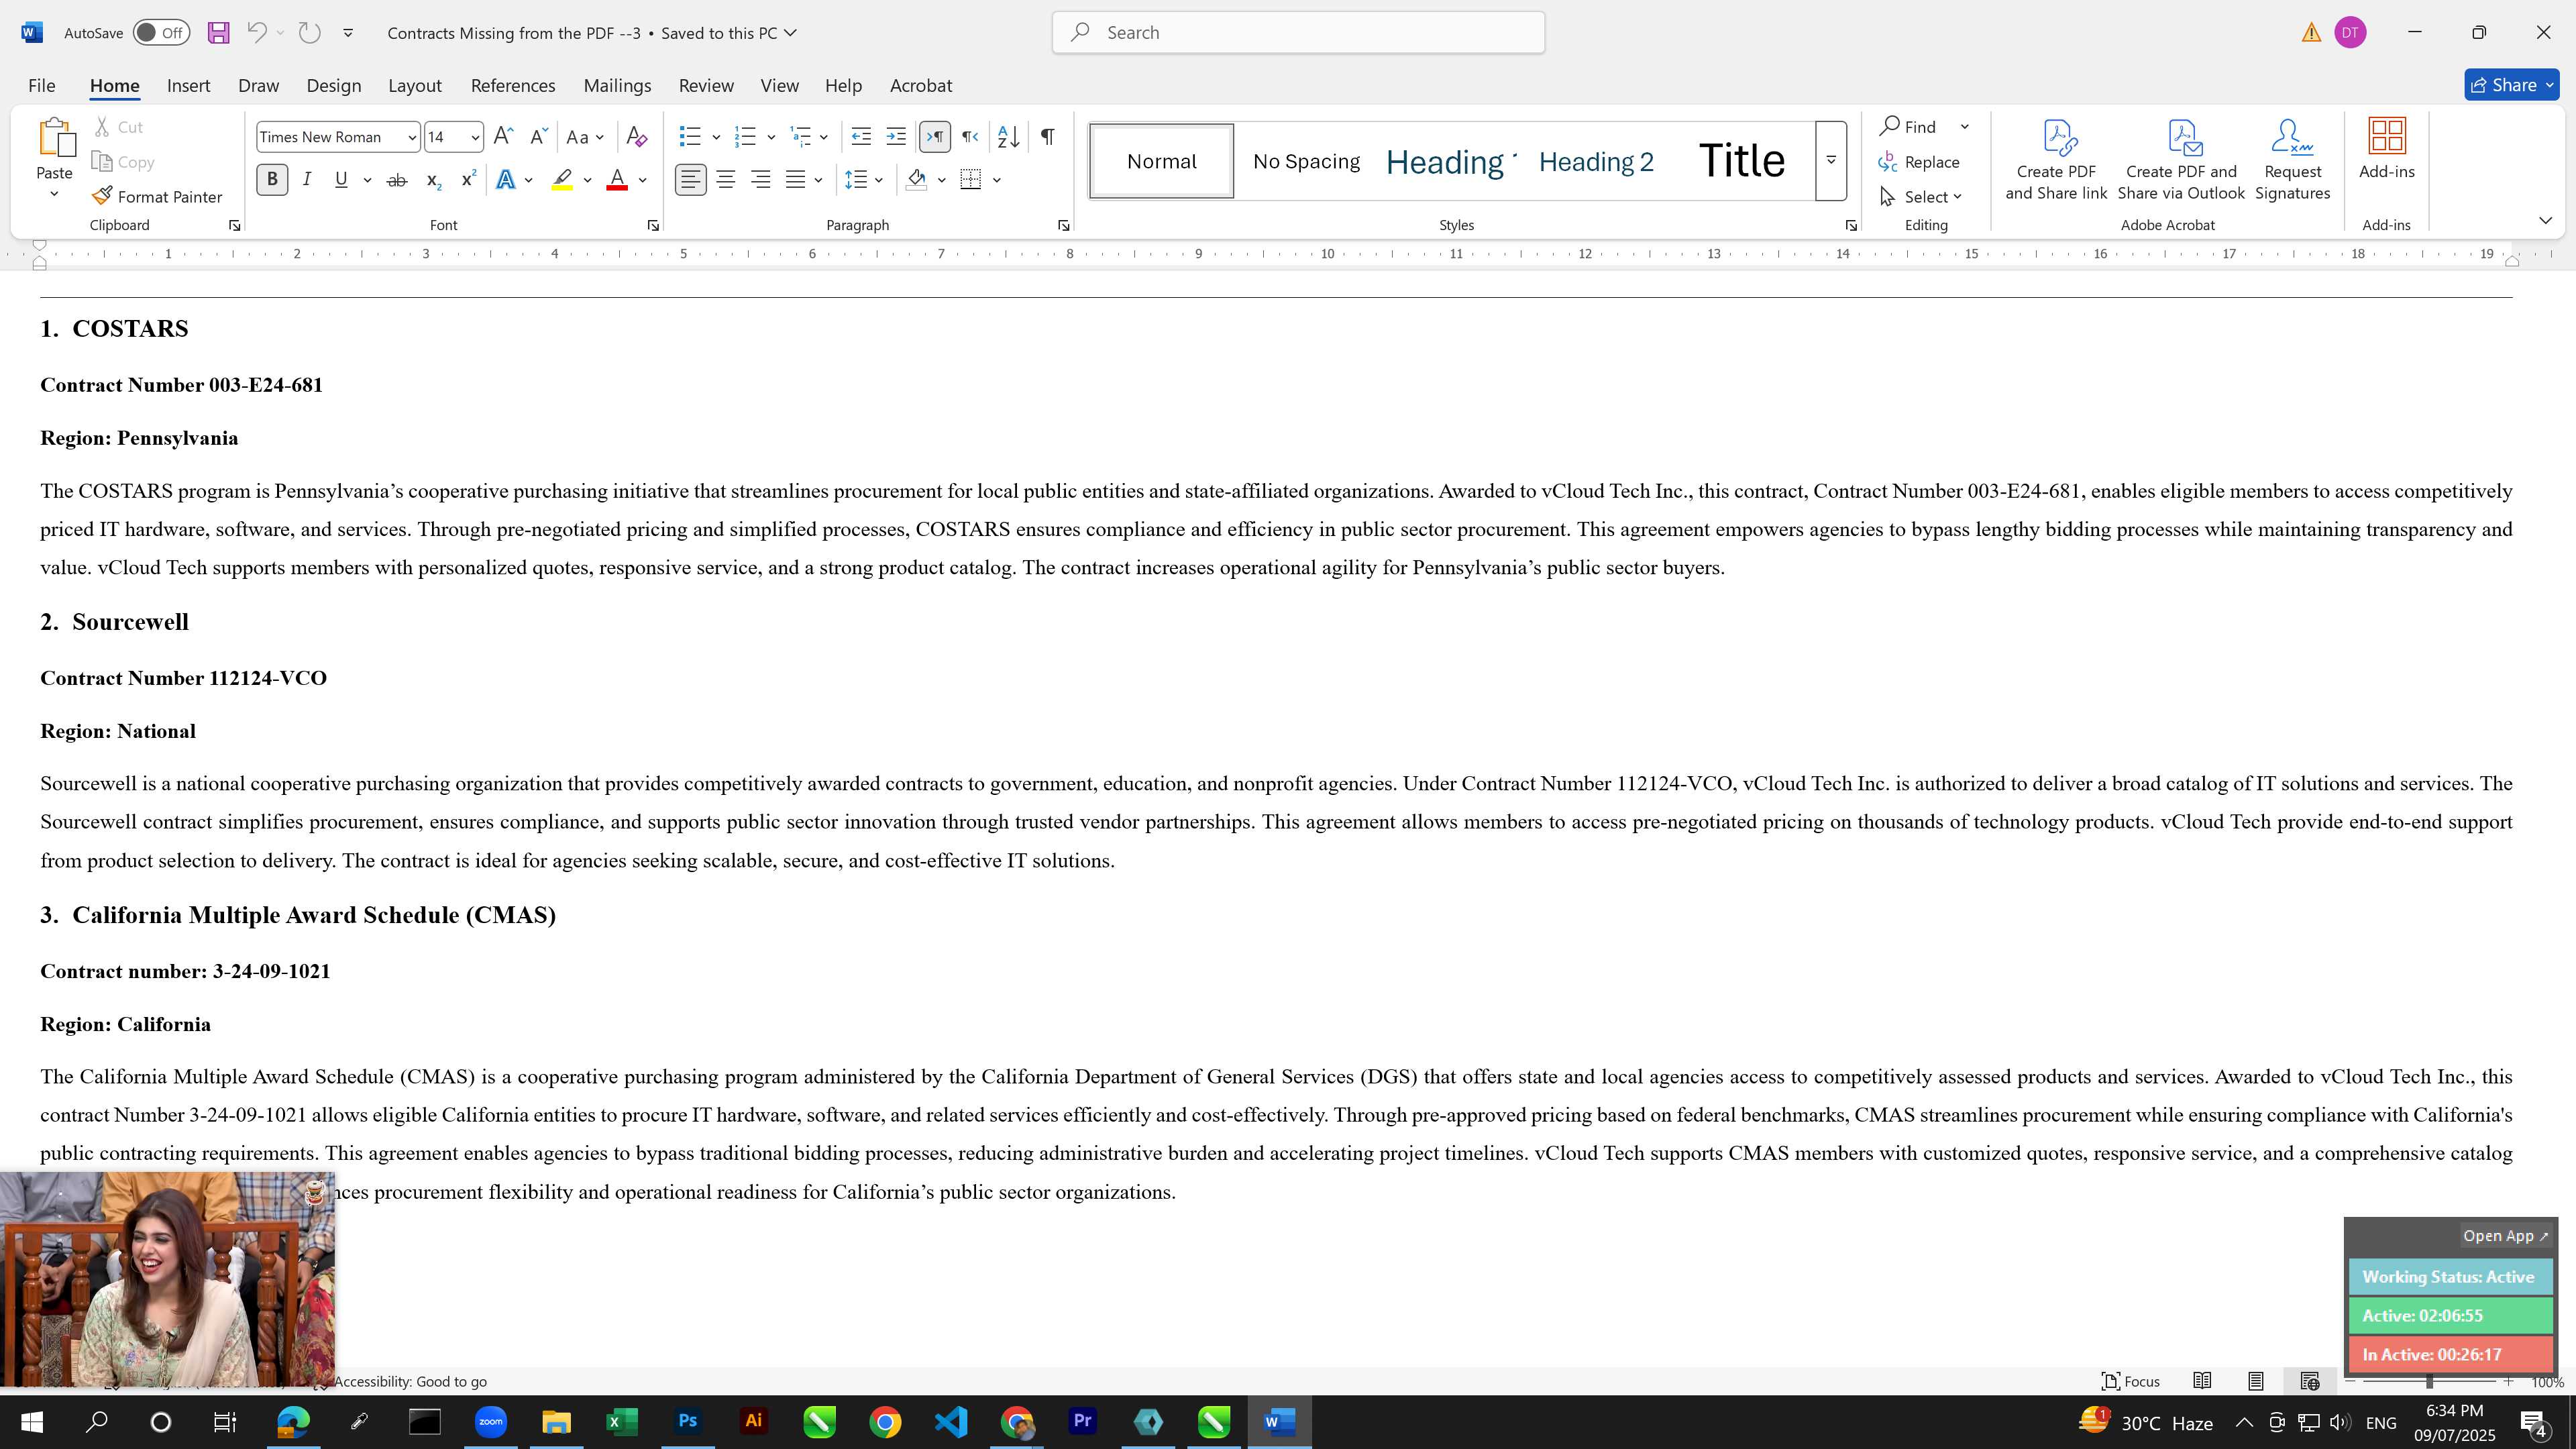2576x1449 pixels.
Task: Click Open App on time tracker widget
Action: tap(2505, 1236)
